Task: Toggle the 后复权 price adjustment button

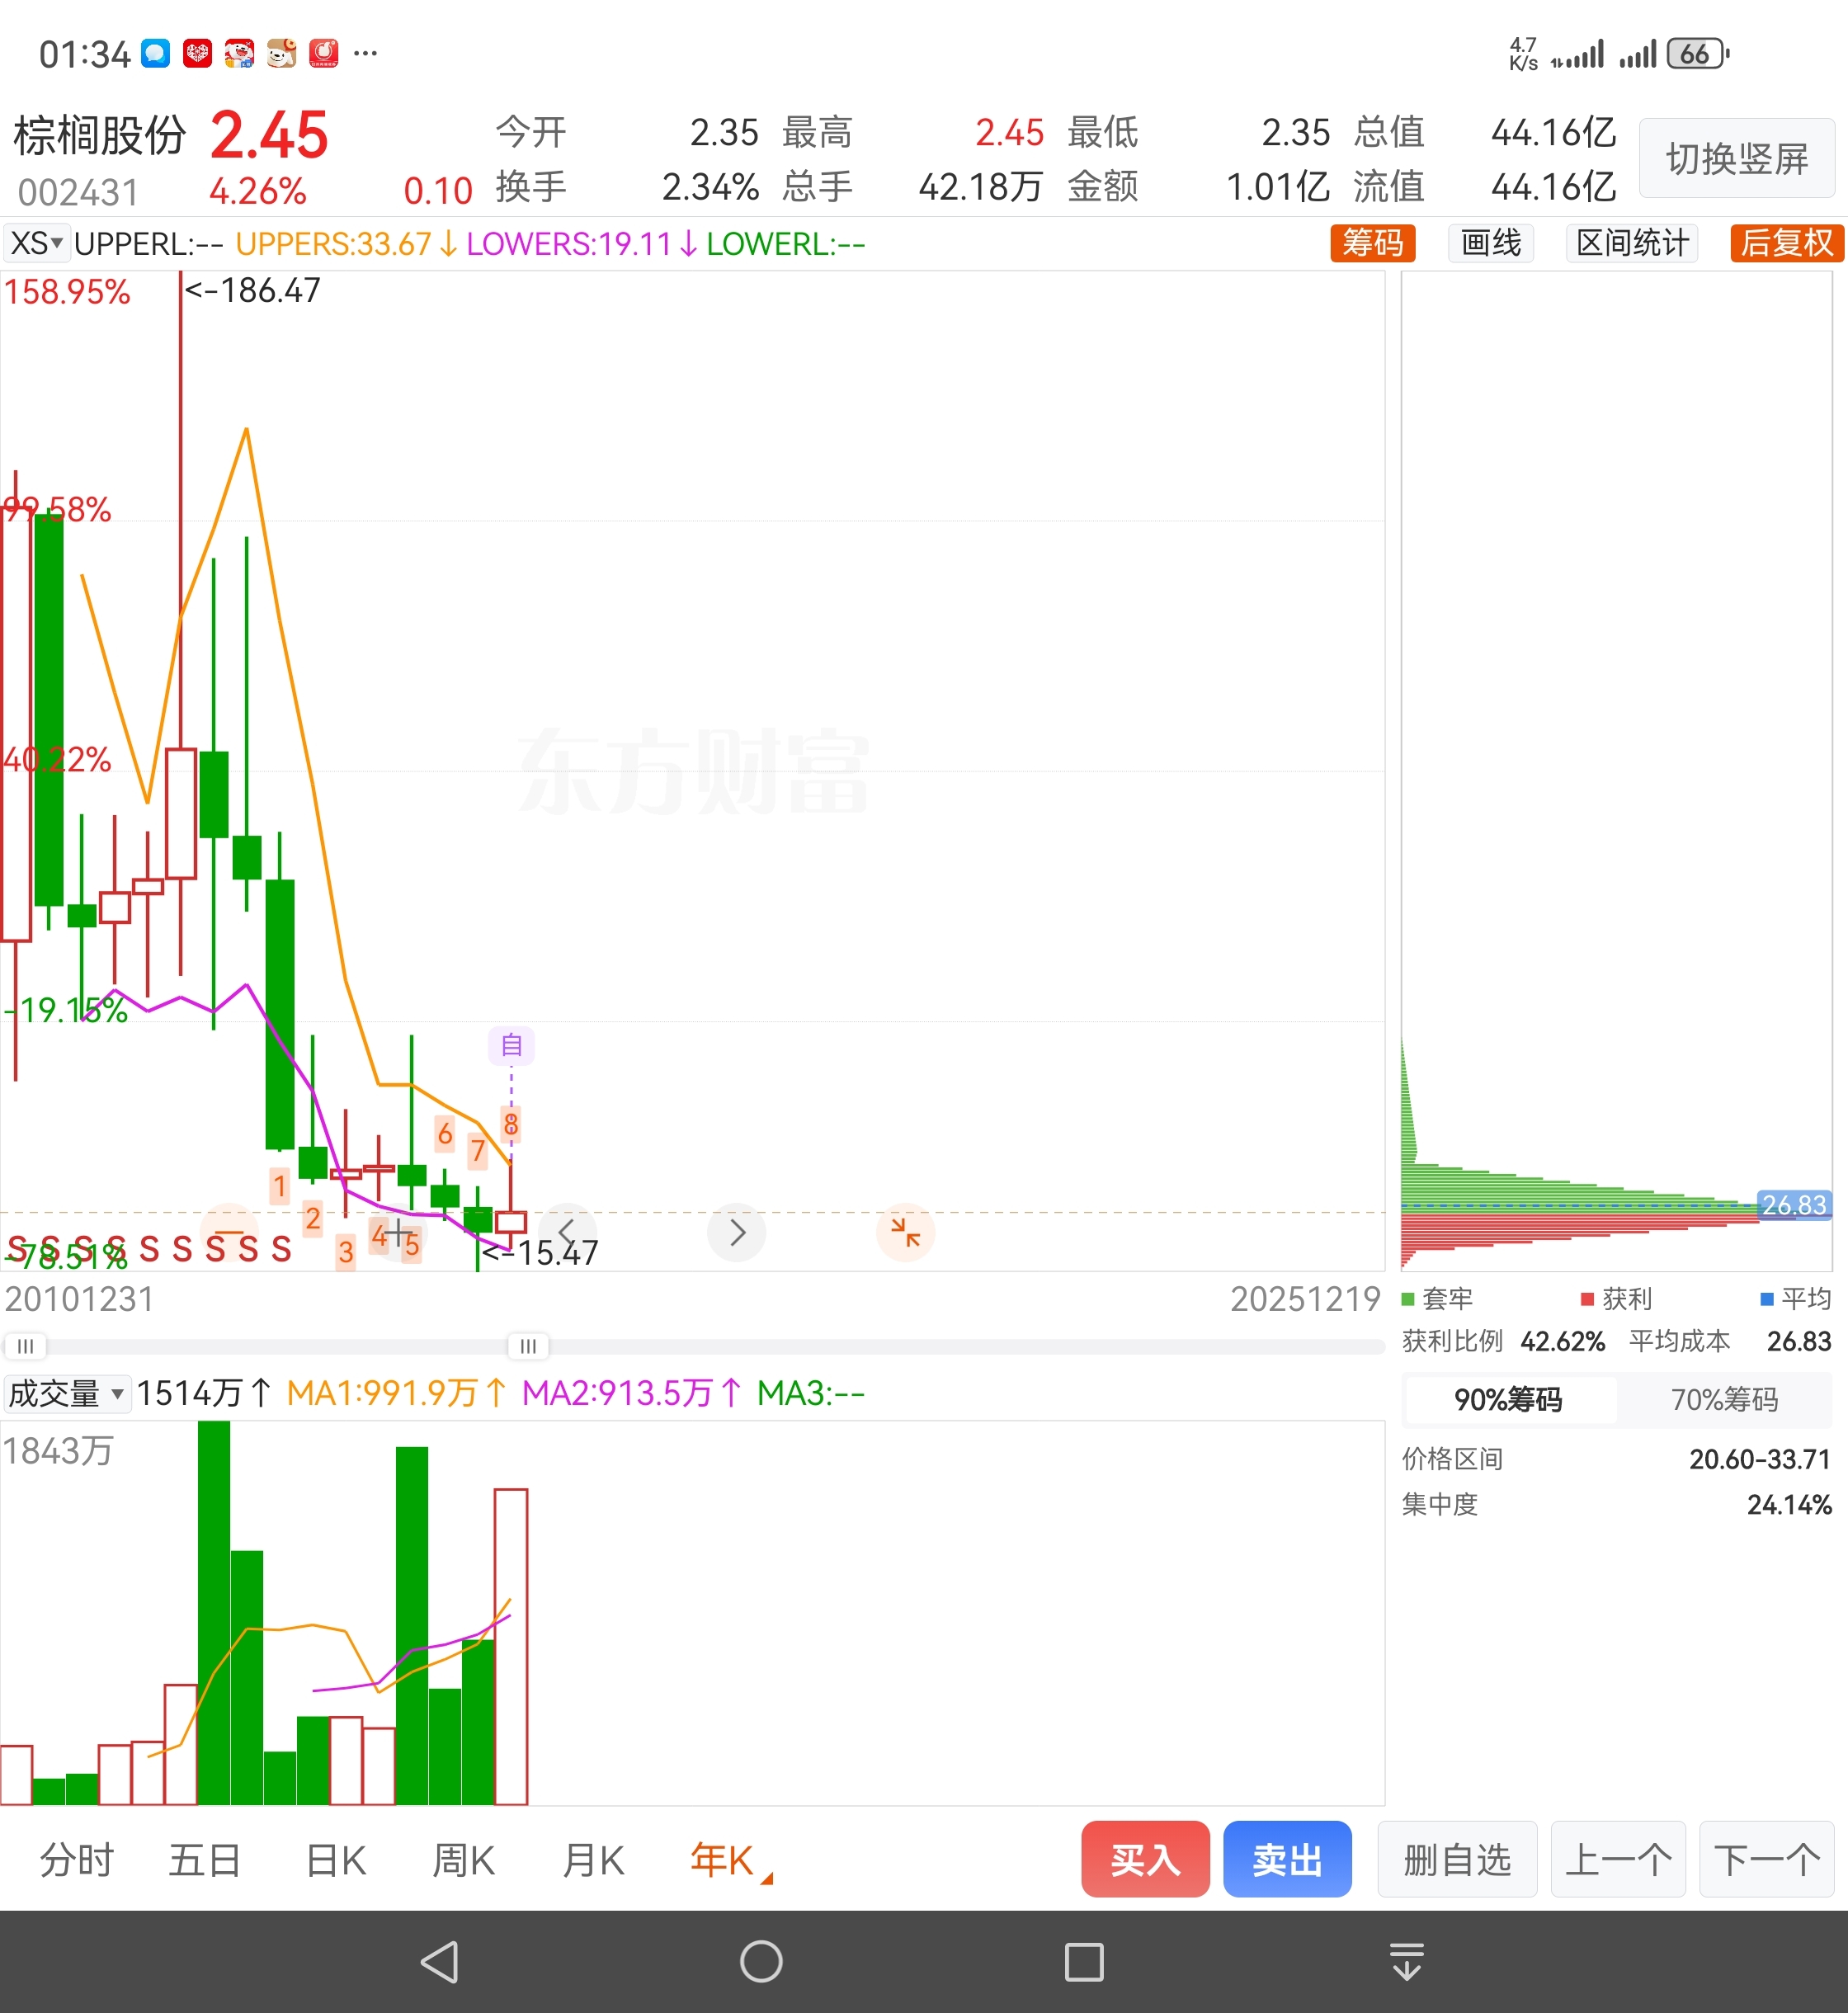Action: point(1786,243)
